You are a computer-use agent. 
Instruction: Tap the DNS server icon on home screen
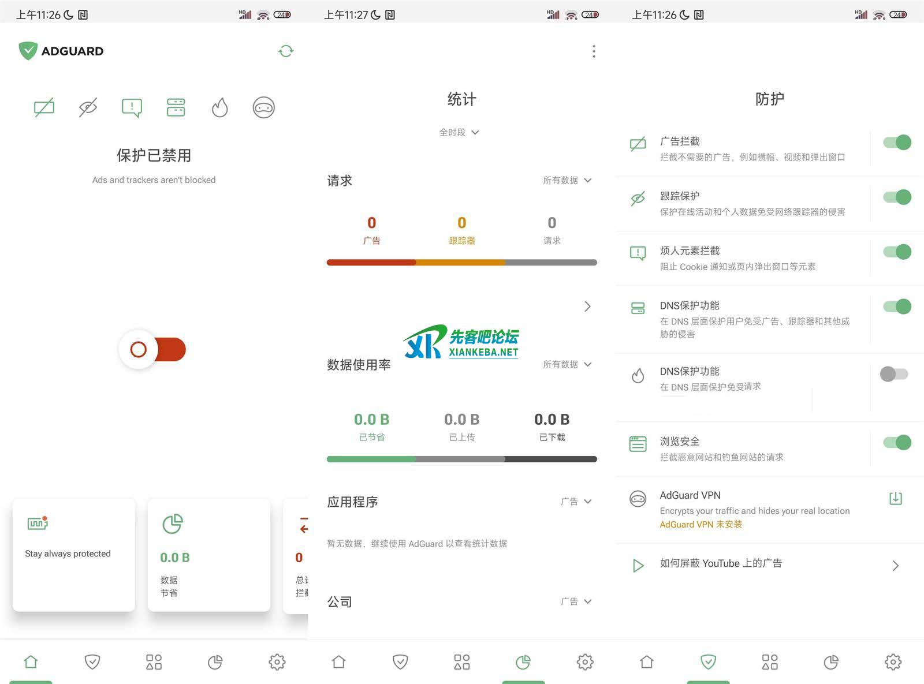tap(176, 107)
